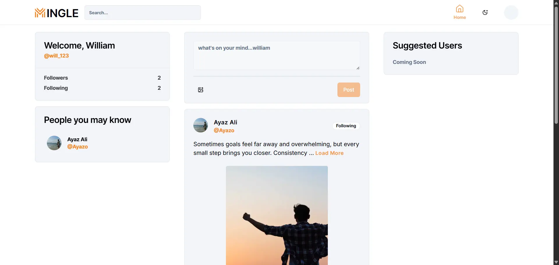Click the page vertical scrollbar thumb

pyautogui.click(x=556, y=64)
